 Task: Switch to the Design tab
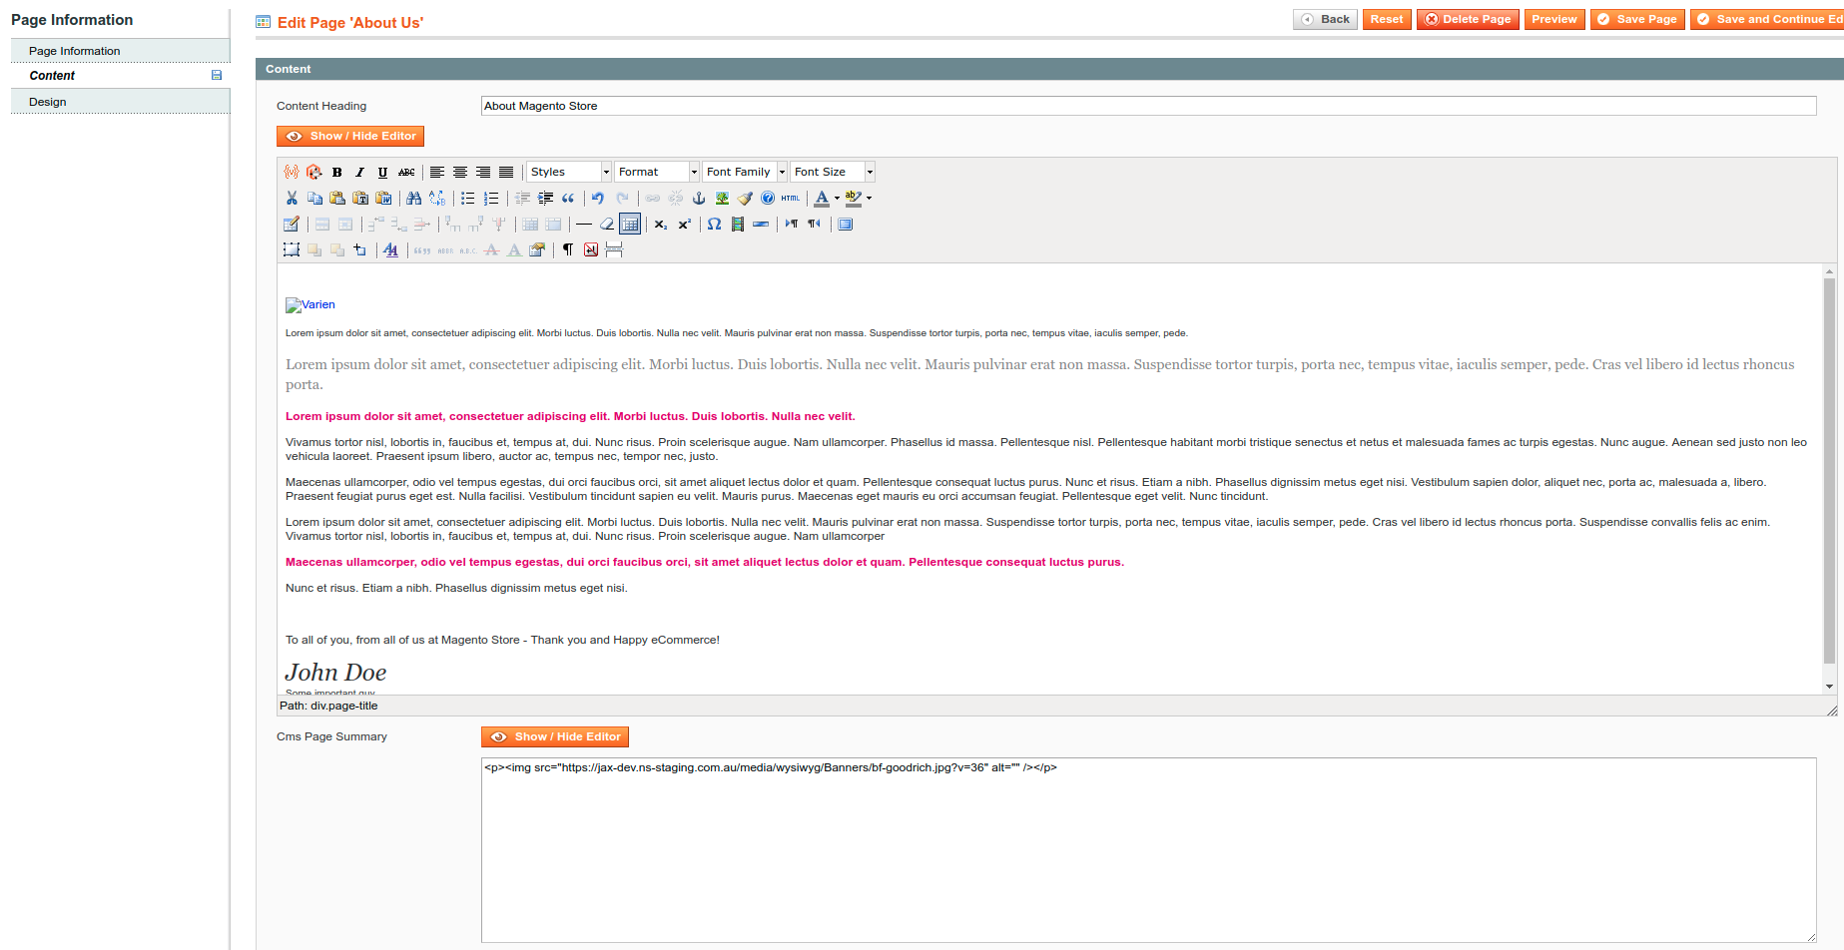coord(47,101)
